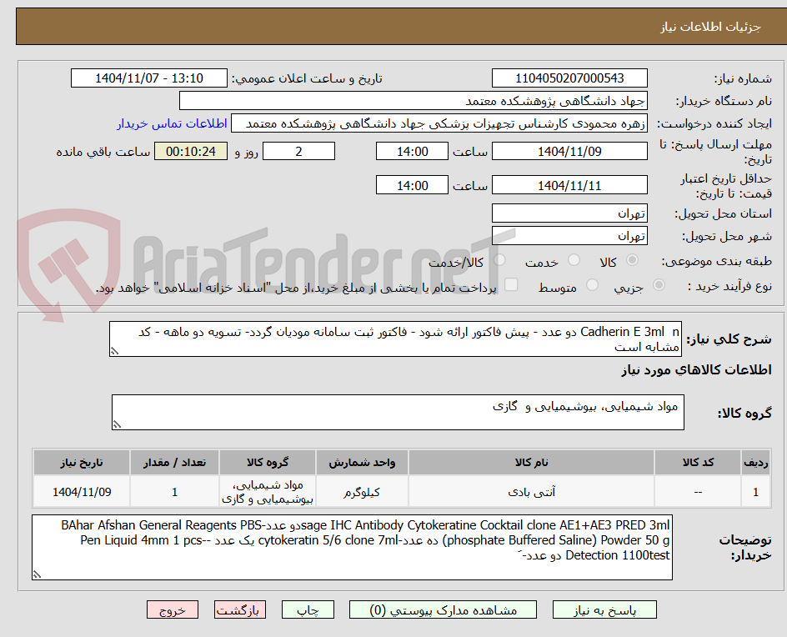Viewport: 787px width, 637px height.
Task: Click the نام دستگاه خریدار field
Action: [x=413, y=100]
